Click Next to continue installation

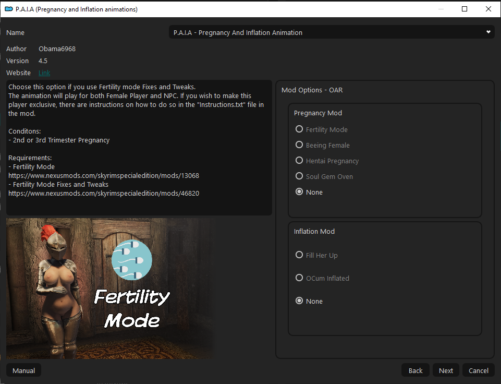(x=446, y=370)
